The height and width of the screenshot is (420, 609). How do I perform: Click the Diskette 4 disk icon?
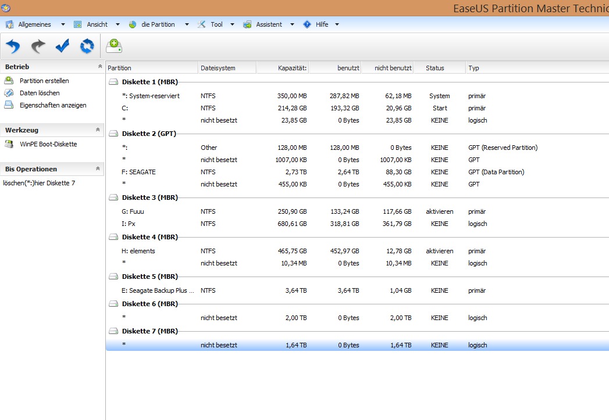pos(113,237)
